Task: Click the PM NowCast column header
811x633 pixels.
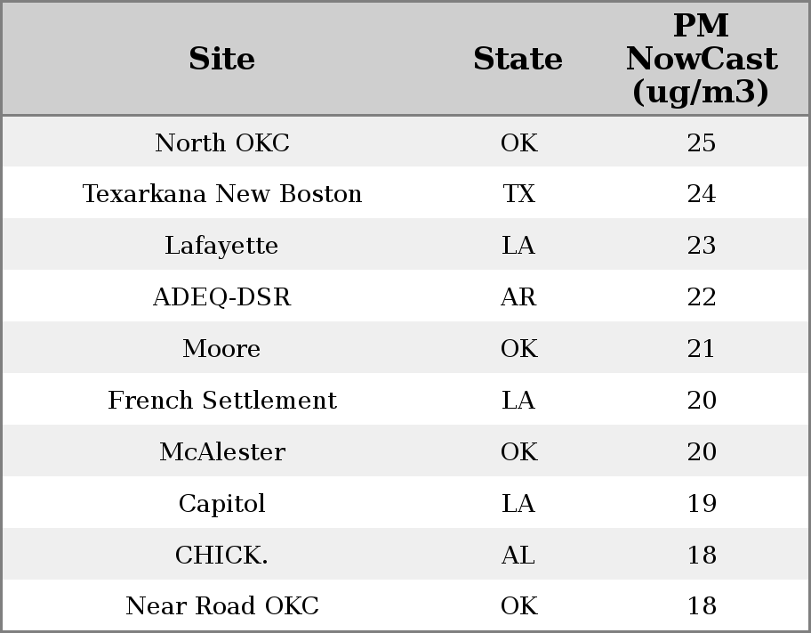Action: (x=701, y=59)
